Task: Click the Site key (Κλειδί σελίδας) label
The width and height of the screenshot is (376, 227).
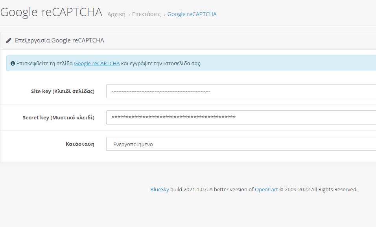Action: (x=63, y=91)
